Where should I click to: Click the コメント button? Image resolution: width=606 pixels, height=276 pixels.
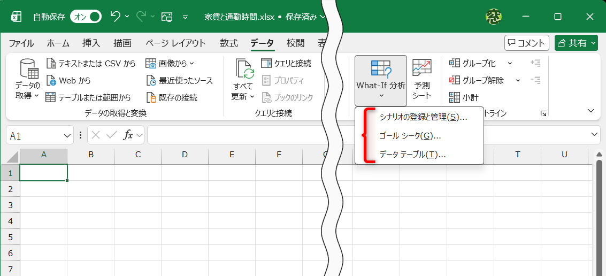click(527, 42)
